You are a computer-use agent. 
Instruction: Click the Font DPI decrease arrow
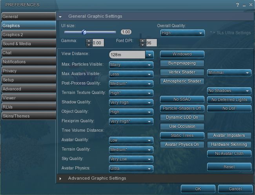point(142,45)
